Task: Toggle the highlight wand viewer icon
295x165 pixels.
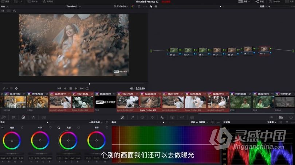Action: coord(15,11)
